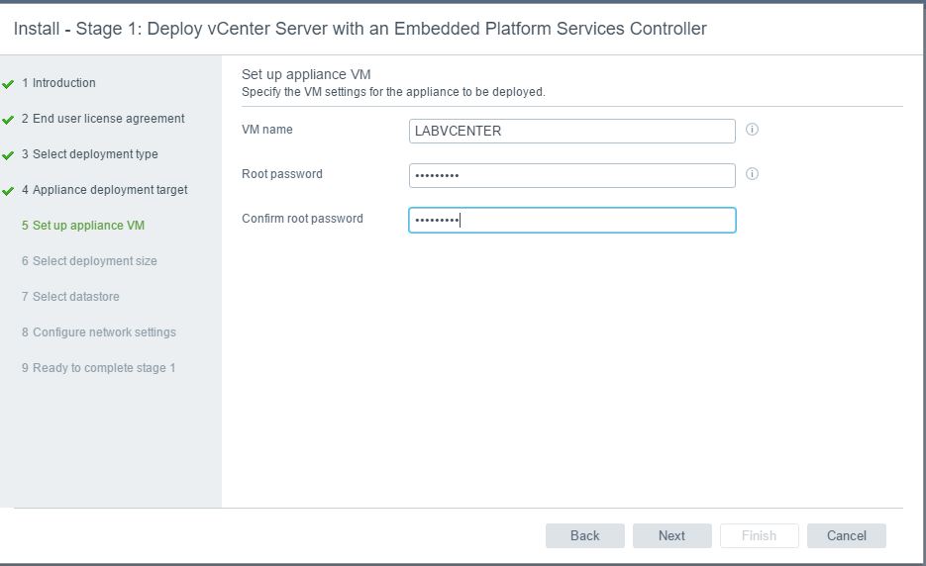Viewport: 926px width, 566px height.
Task: Select current step 5 Set up appliance VM
Action: coord(83,225)
